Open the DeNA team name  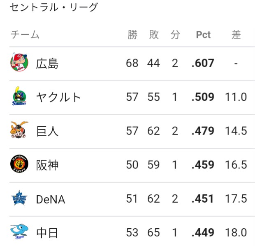[51, 199]
